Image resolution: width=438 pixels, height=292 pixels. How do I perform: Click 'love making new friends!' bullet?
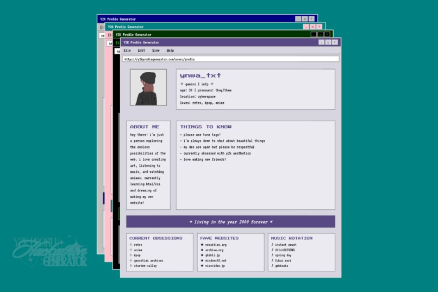click(203, 159)
